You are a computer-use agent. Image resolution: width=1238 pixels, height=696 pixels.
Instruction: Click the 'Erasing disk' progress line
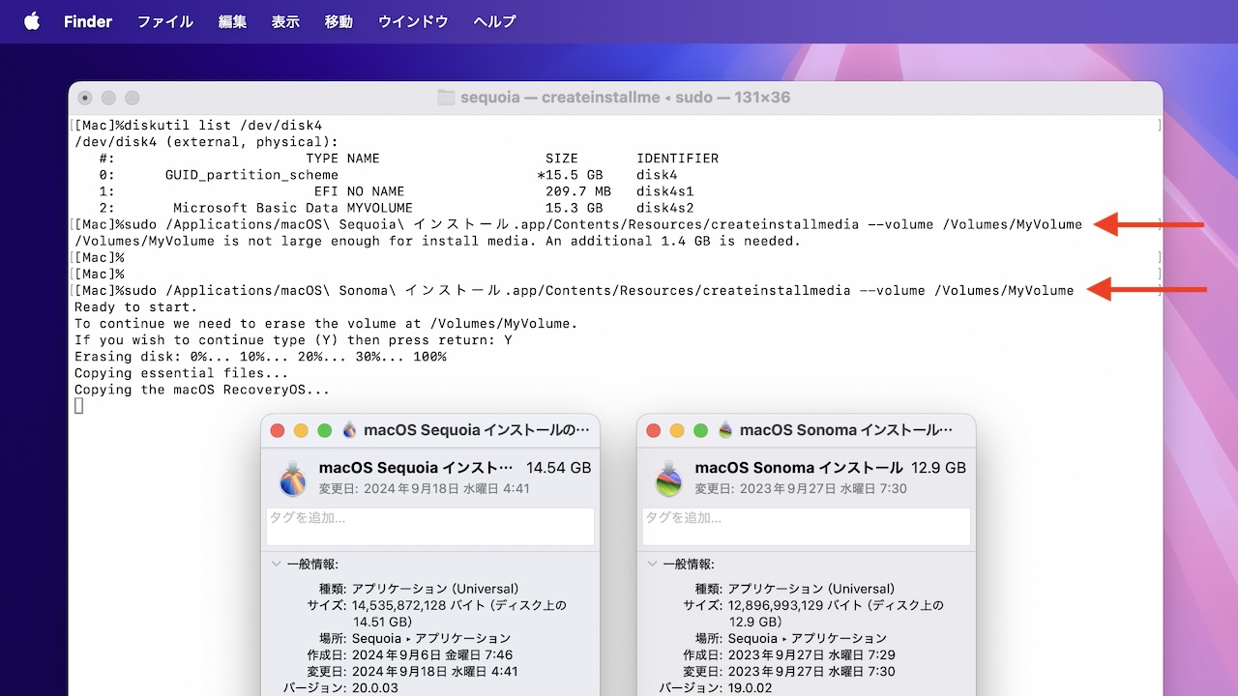click(260, 357)
